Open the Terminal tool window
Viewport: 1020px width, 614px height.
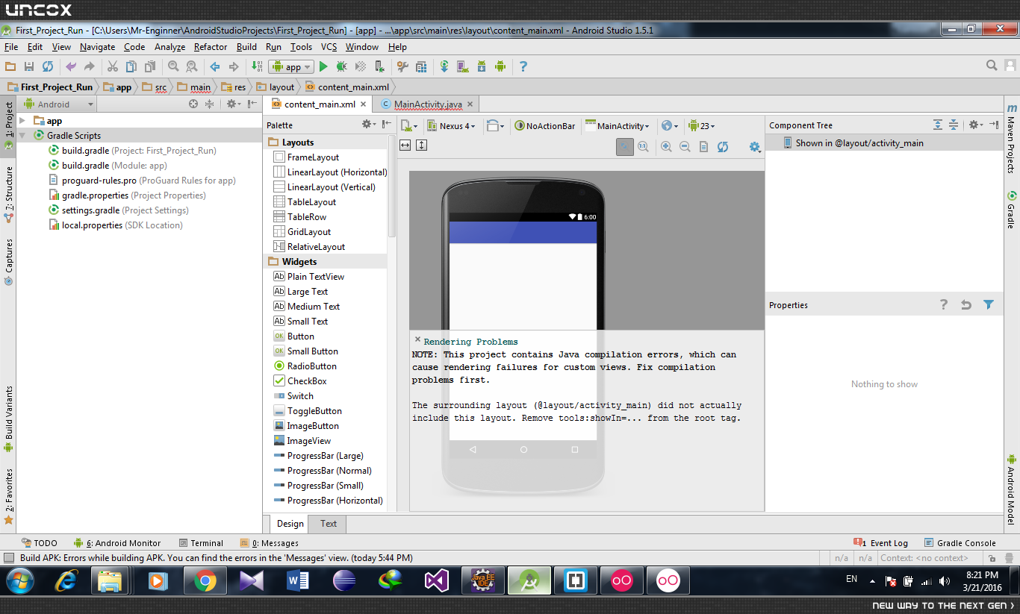click(202, 543)
